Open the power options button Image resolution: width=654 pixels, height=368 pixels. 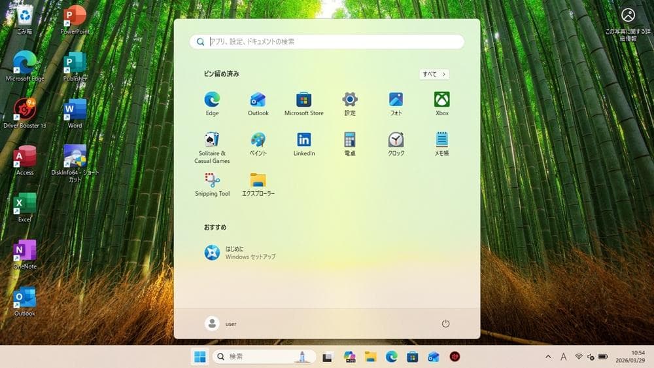[445, 323]
